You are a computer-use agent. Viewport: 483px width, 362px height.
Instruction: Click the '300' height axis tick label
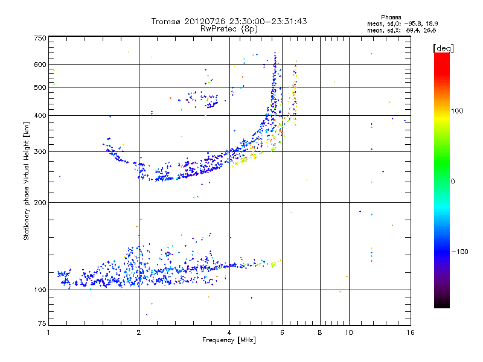(40, 152)
